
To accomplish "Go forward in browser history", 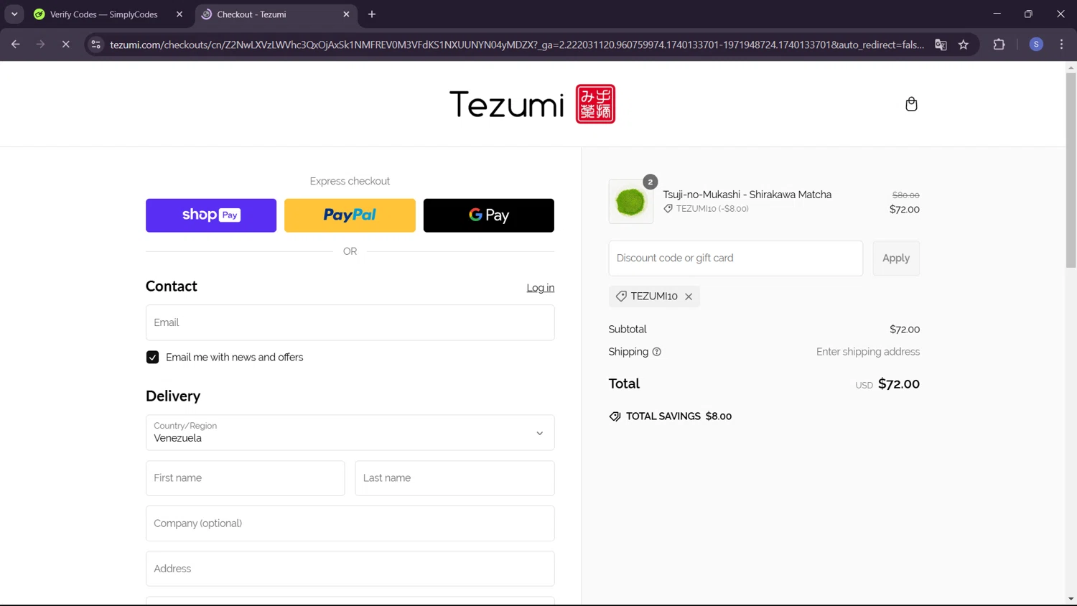I will click(41, 45).
